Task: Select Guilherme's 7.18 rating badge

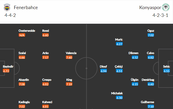Action: (x=151, y=106)
